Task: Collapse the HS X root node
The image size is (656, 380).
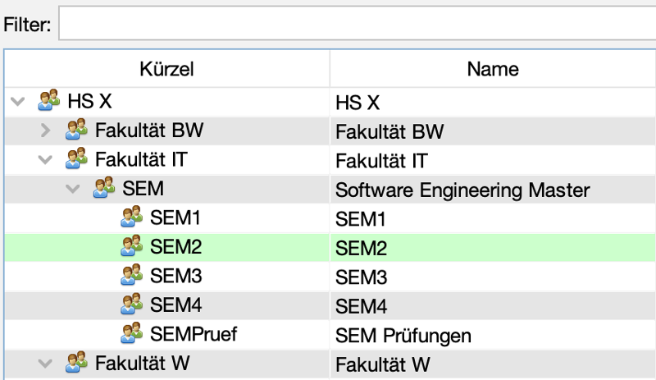Action: pyautogui.click(x=17, y=102)
